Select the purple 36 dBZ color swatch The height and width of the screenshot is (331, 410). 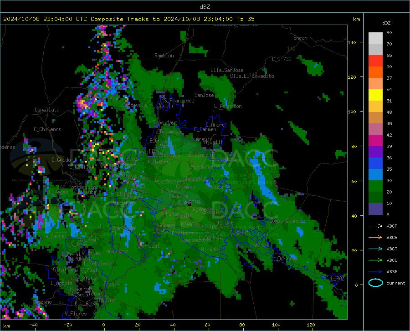[375, 152]
